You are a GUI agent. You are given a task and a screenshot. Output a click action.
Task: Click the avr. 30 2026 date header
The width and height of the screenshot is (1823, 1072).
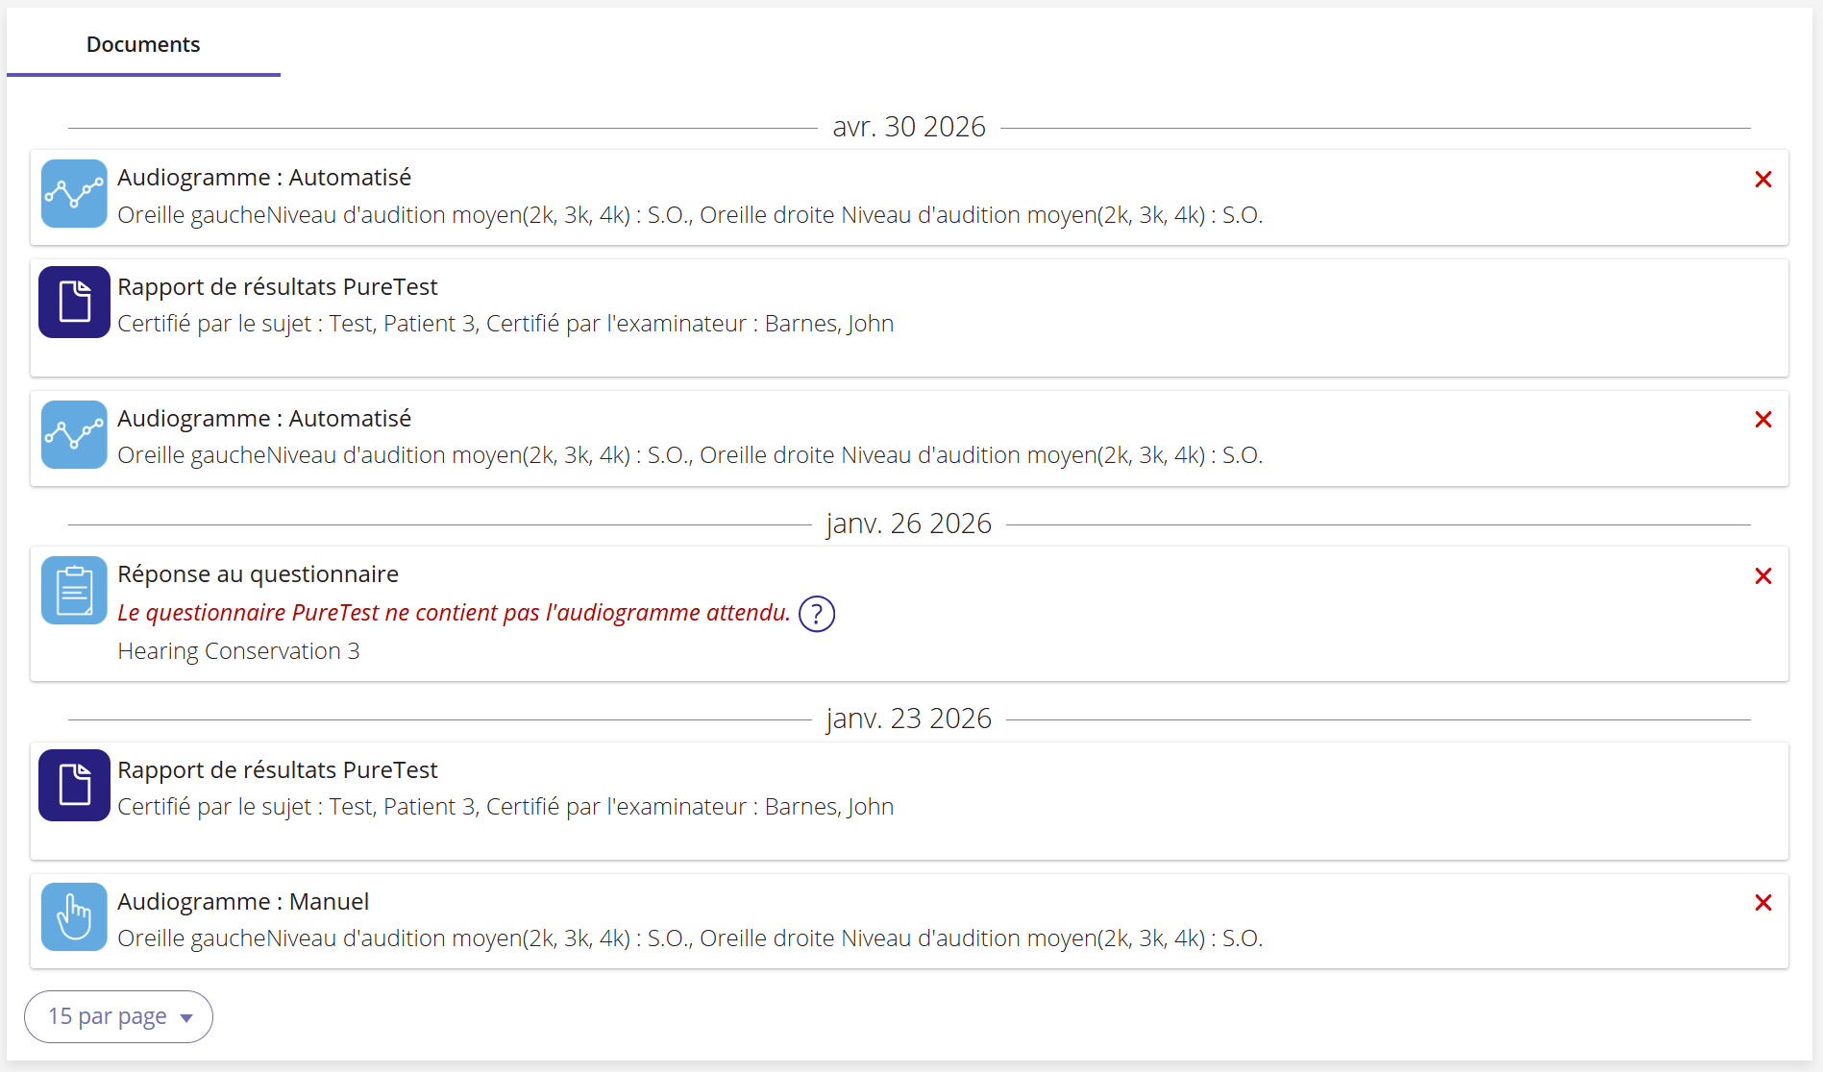pos(909,127)
